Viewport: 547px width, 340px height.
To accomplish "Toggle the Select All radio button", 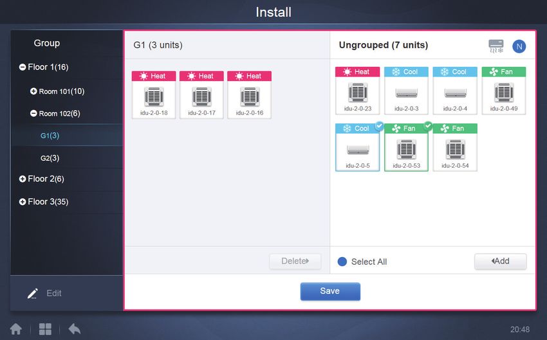I will pyautogui.click(x=342, y=262).
